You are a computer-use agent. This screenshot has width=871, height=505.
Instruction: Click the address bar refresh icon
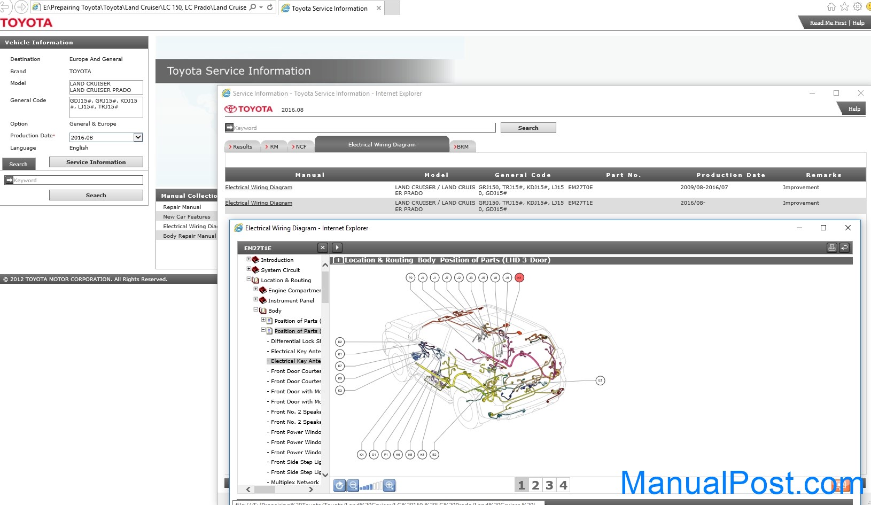click(270, 7)
